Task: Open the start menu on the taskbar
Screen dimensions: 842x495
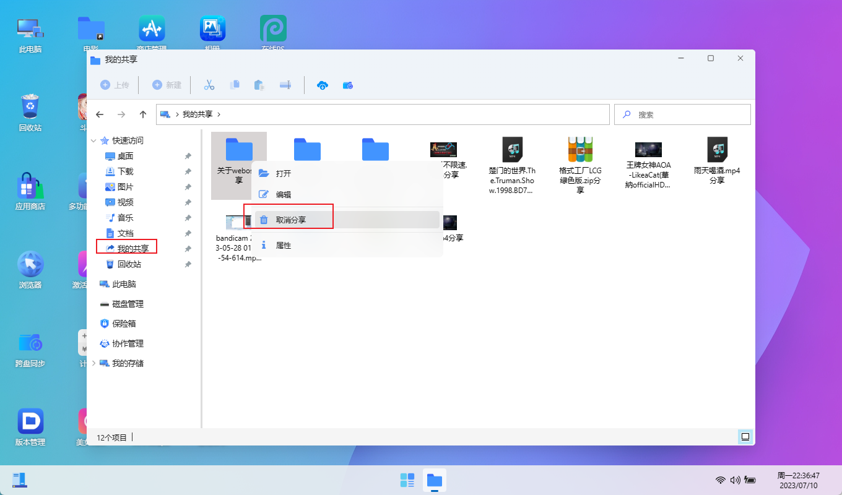Action: [x=407, y=480]
